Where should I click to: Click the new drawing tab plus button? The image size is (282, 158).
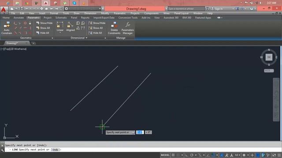click(x=33, y=43)
